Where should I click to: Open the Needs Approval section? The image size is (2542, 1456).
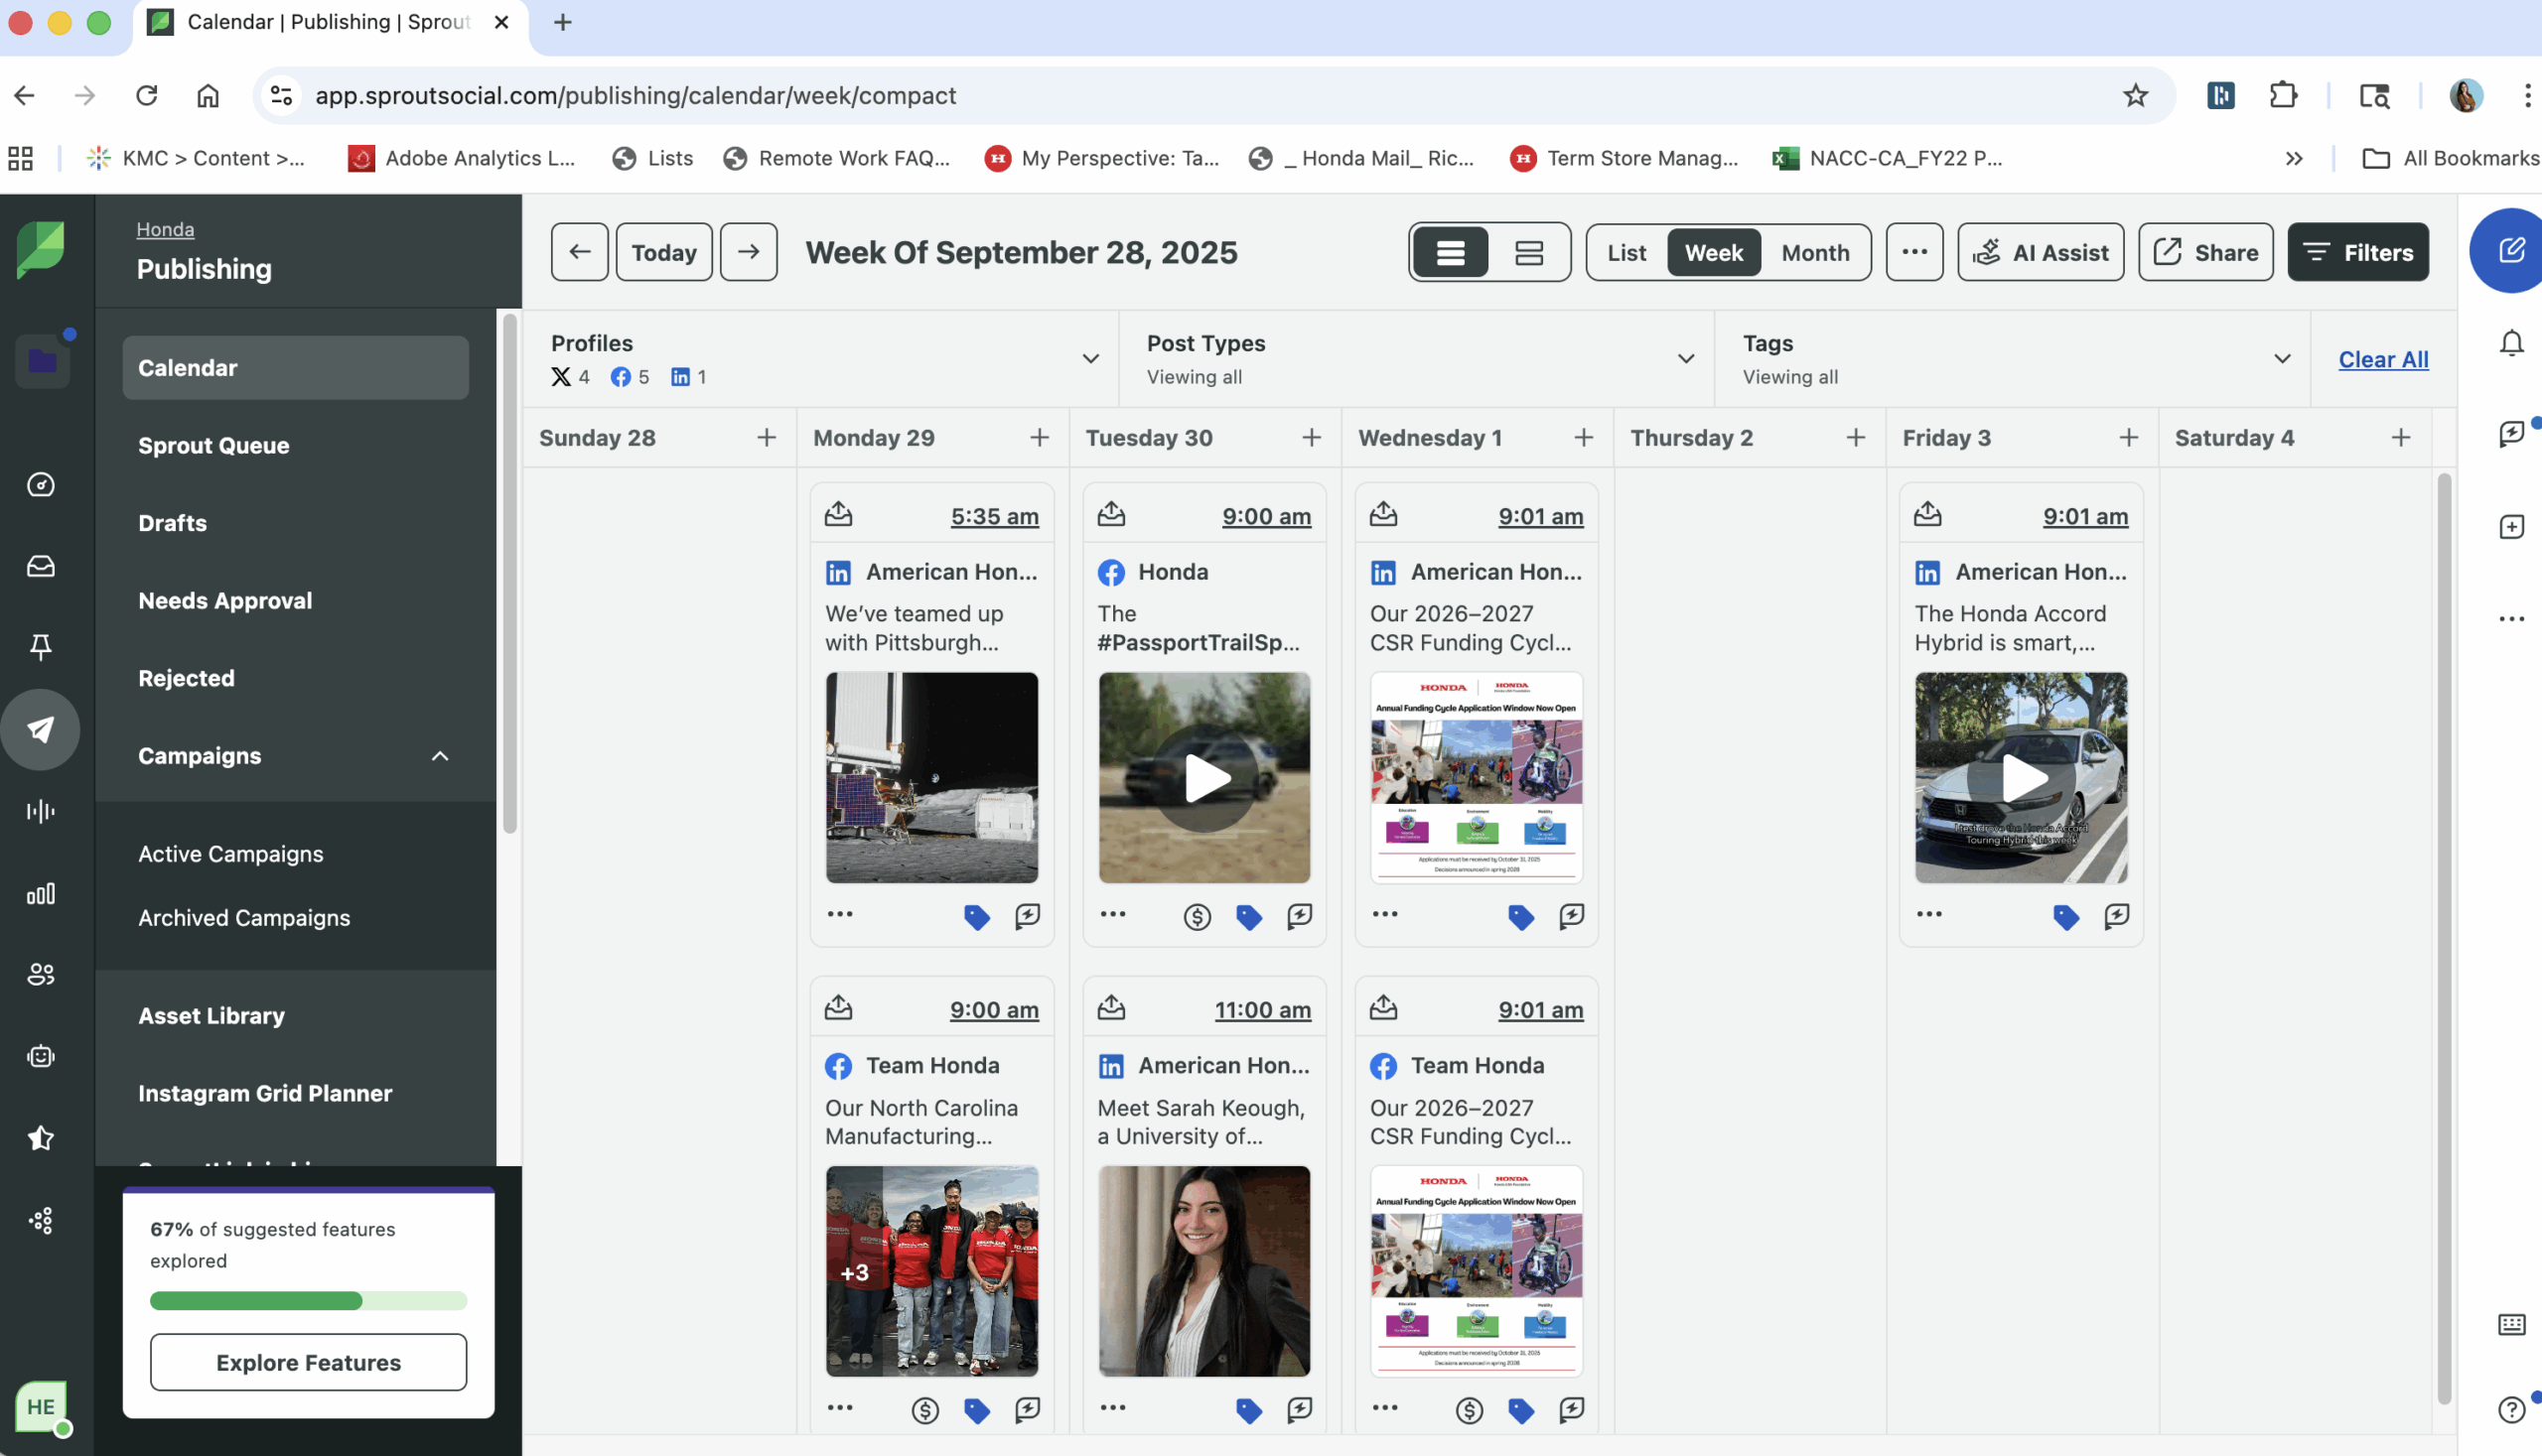[x=224, y=600]
